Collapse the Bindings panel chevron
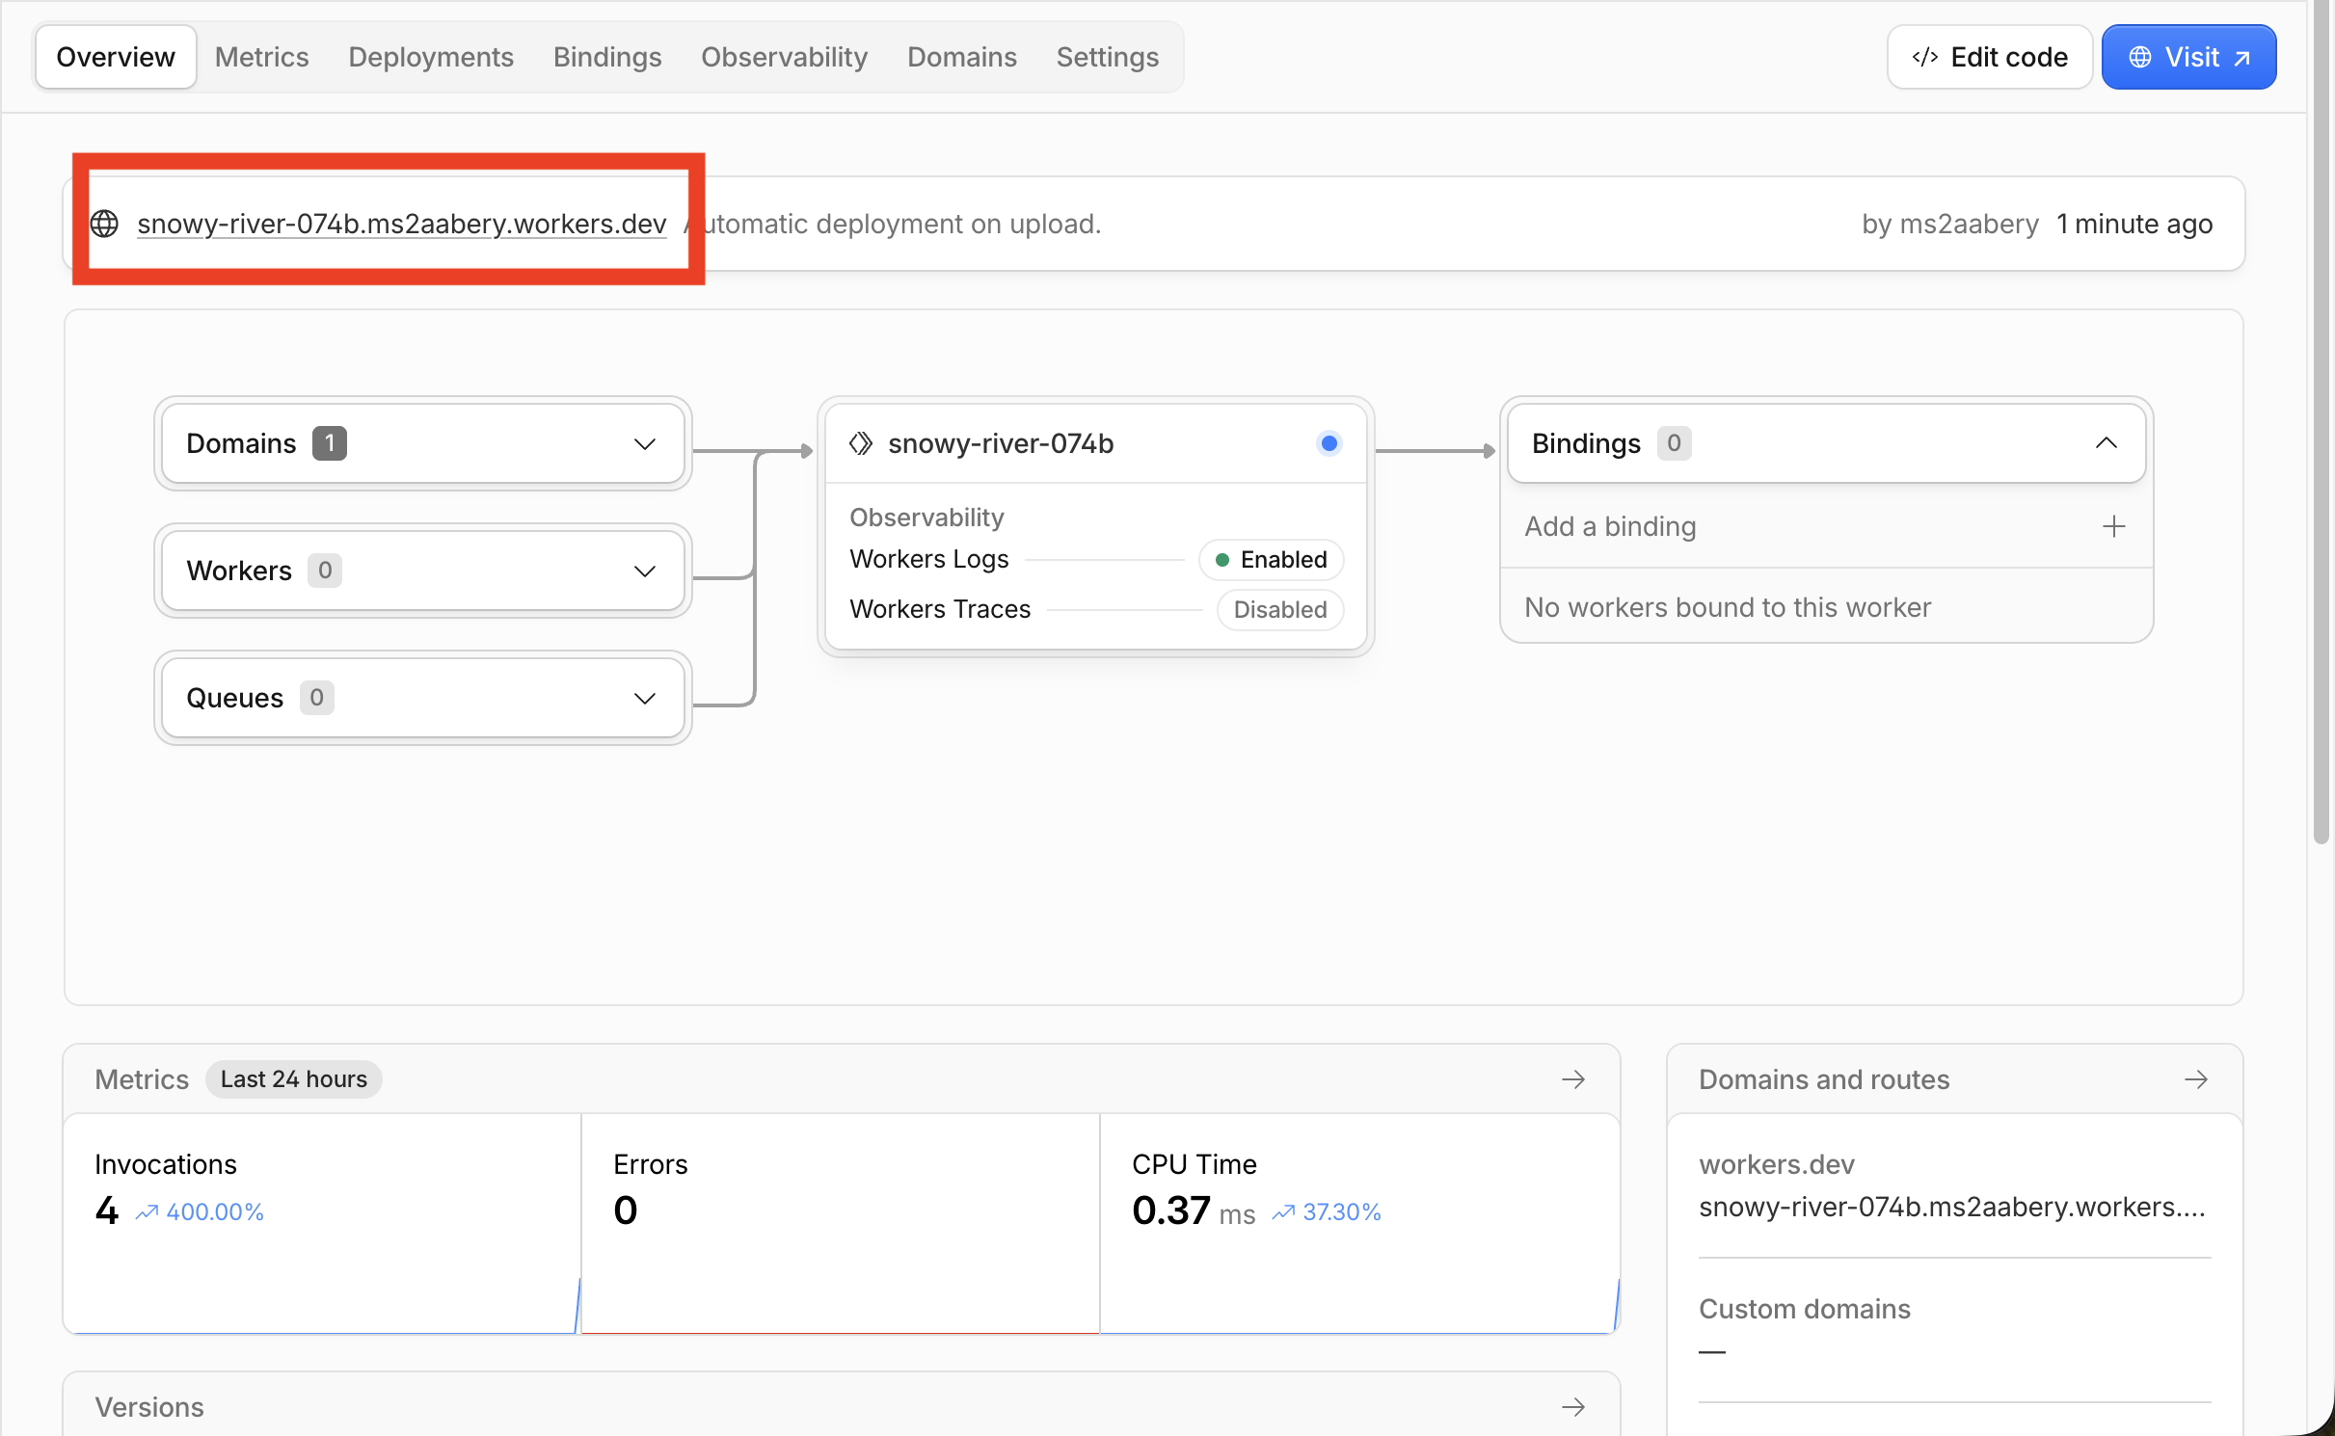This screenshot has height=1436, width=2335. point(2107,443)
